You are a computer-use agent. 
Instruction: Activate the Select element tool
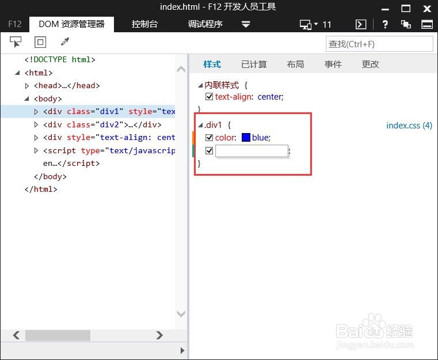(16, 42)
